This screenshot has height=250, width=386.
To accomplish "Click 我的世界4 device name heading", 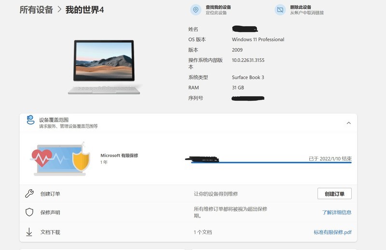I will pos(85,10).
